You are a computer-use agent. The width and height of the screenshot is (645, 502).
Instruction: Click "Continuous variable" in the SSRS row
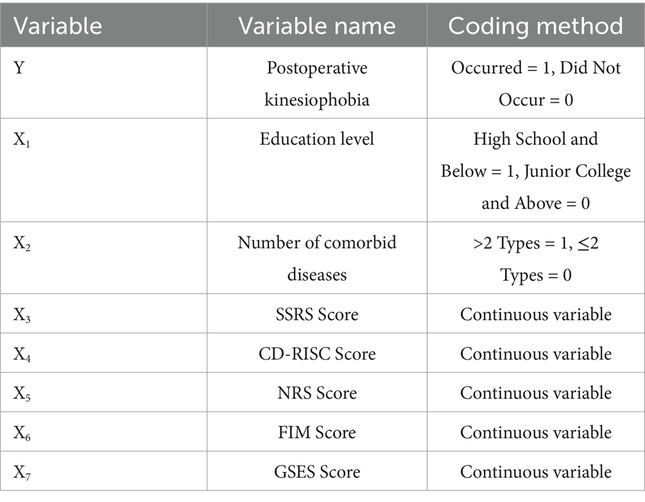point(535,314)
